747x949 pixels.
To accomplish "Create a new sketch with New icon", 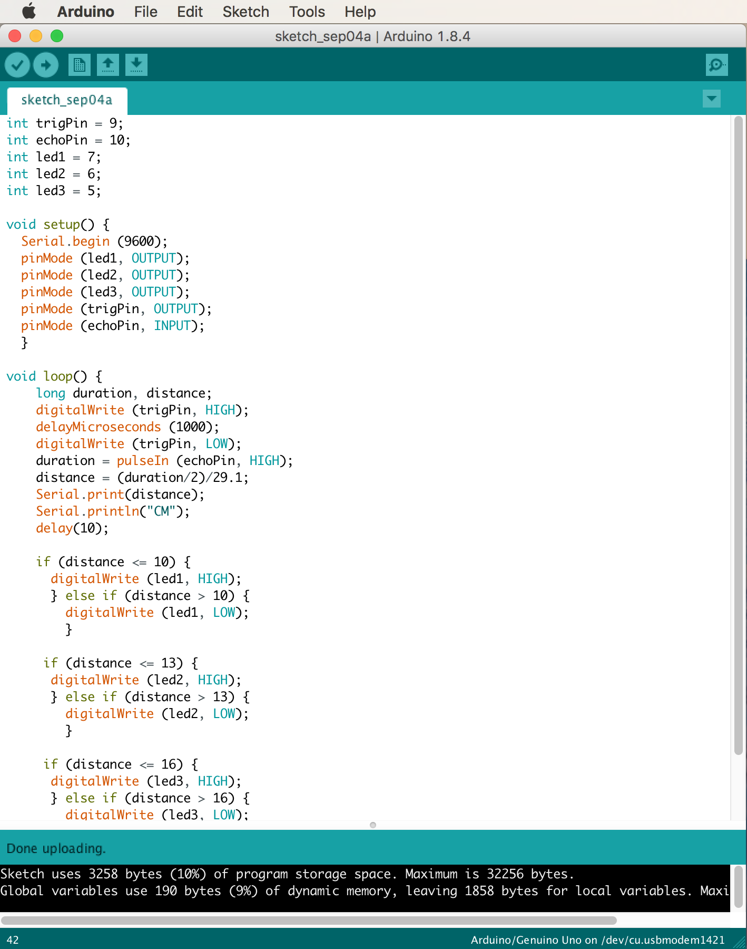I will pos(79,65).
